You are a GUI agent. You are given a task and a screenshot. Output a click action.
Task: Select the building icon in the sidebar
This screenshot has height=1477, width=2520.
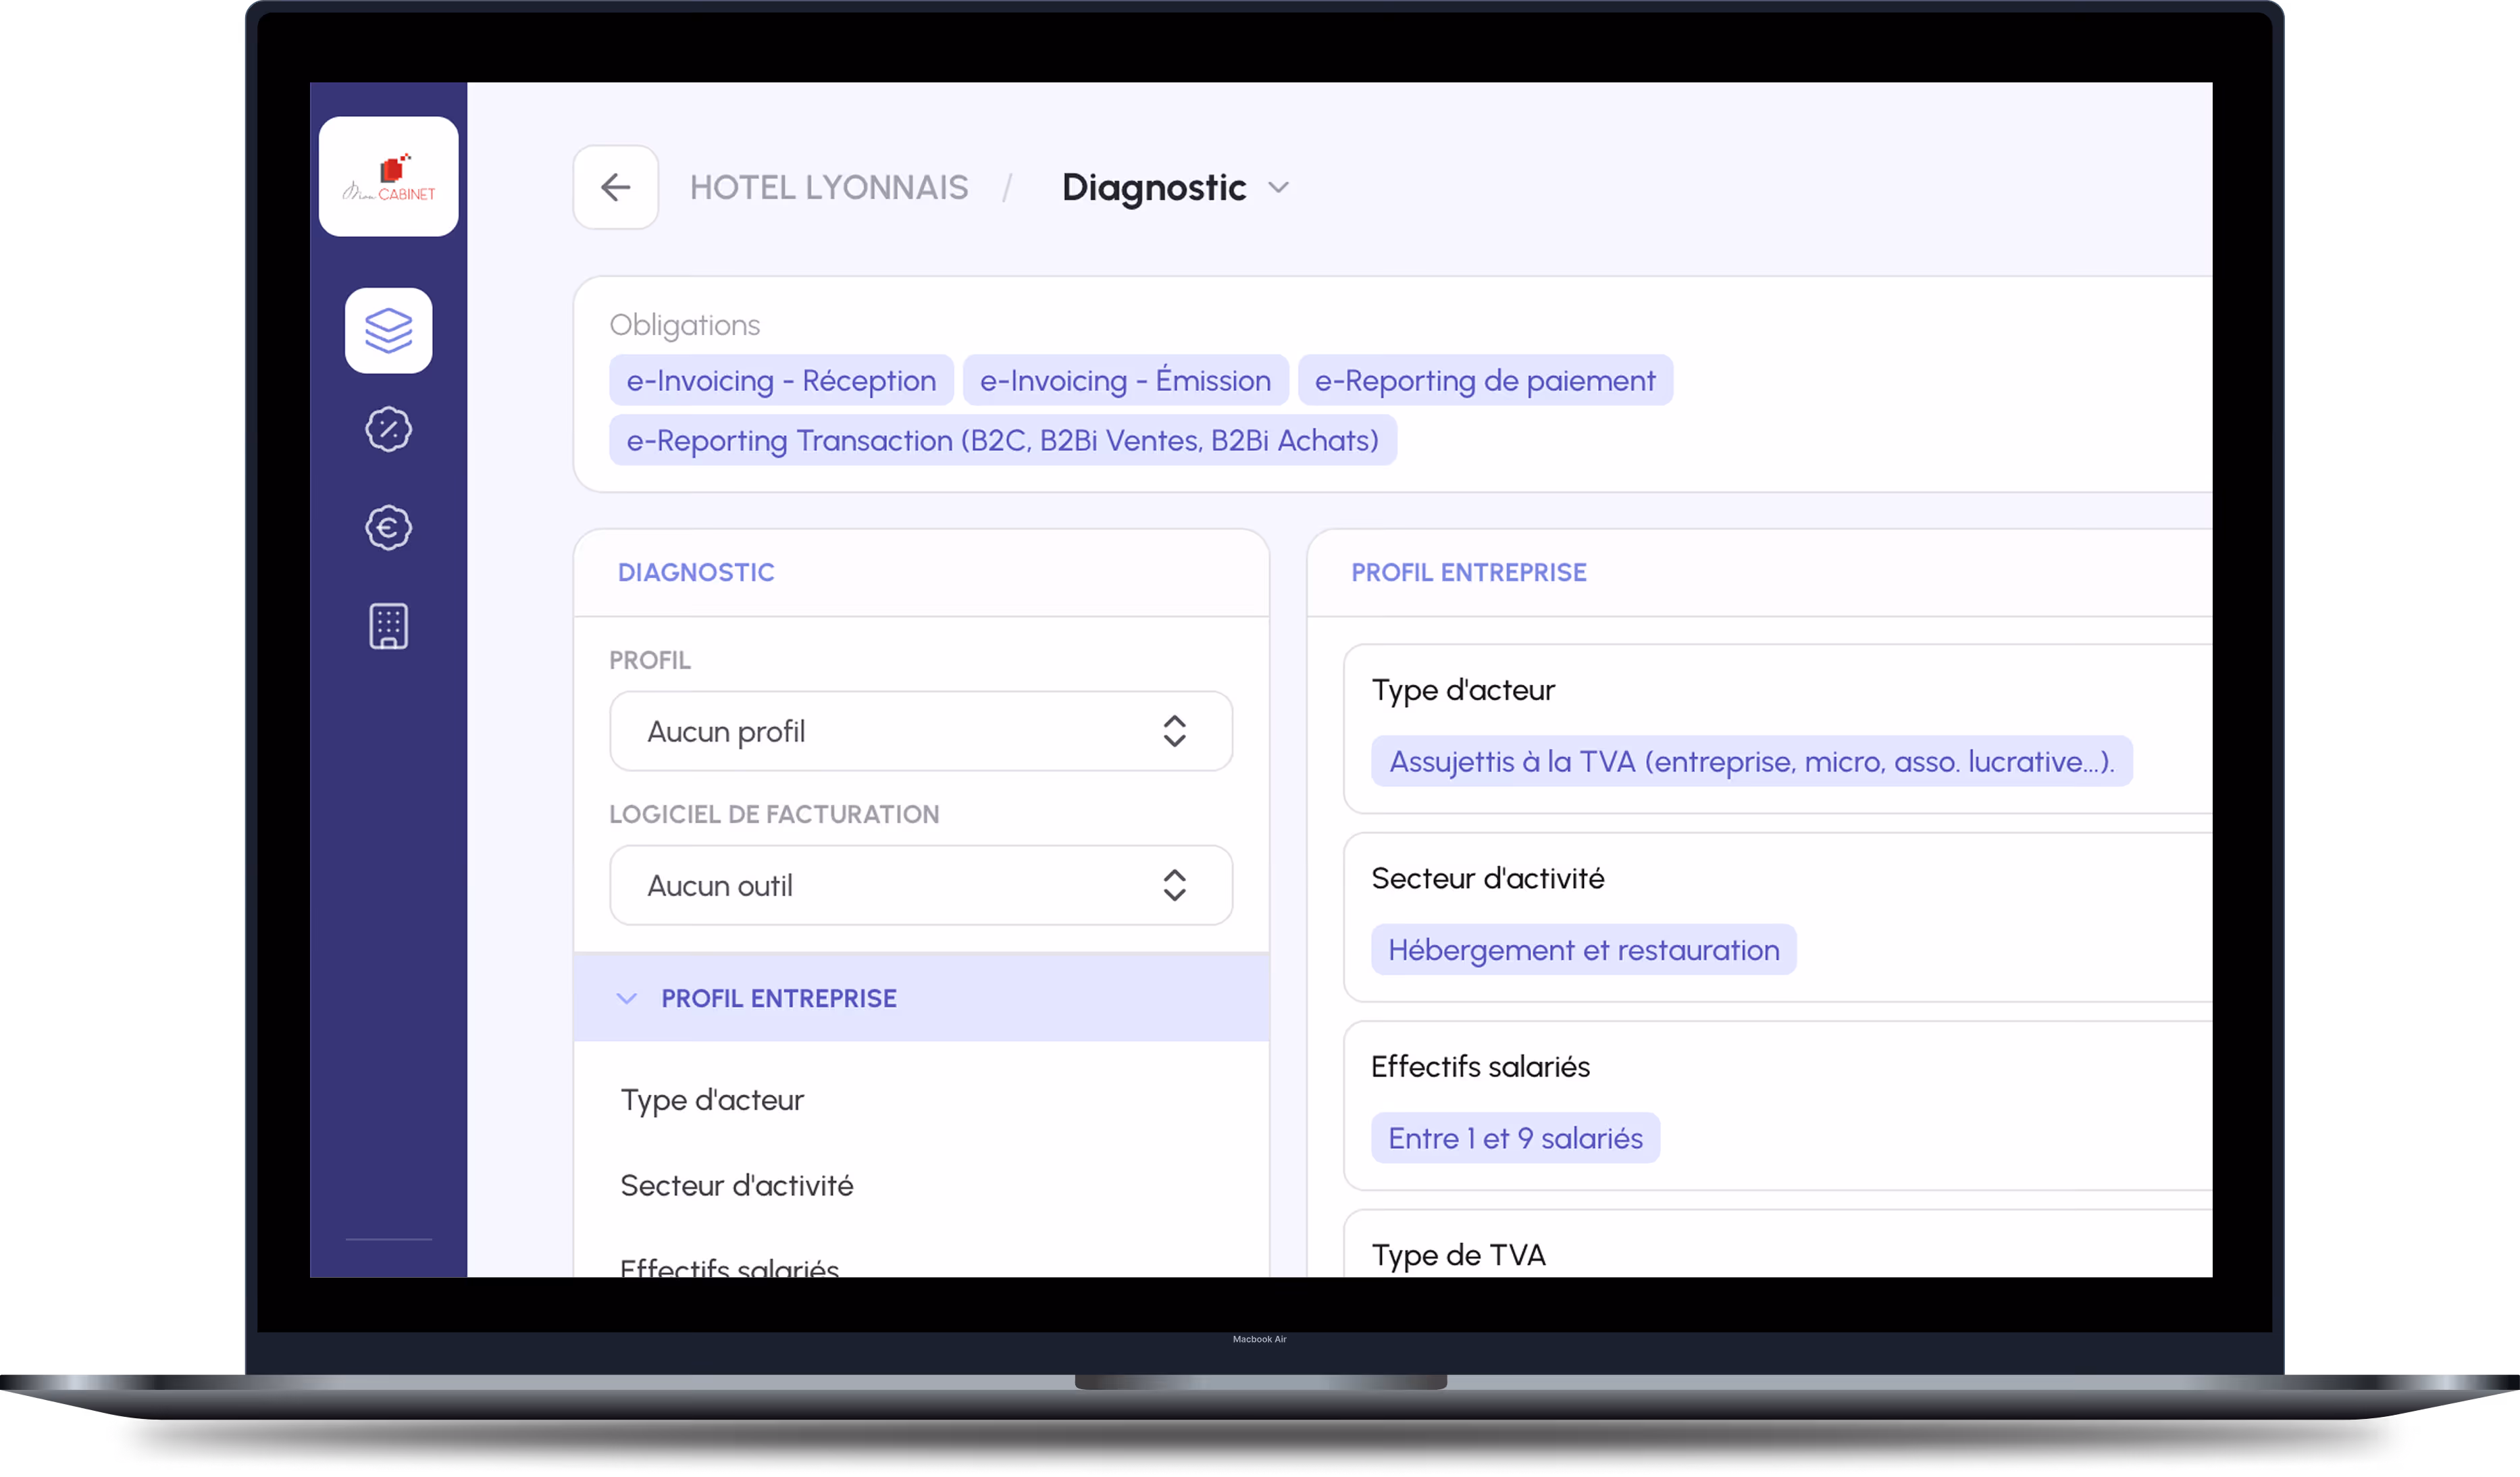[388, 625]
